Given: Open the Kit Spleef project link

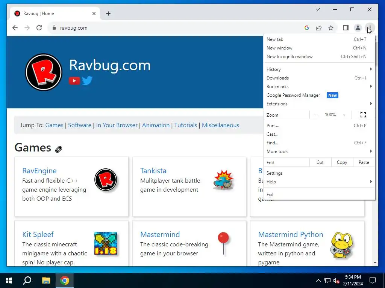Looking at the screenshot, I should [x=38, y=234].
